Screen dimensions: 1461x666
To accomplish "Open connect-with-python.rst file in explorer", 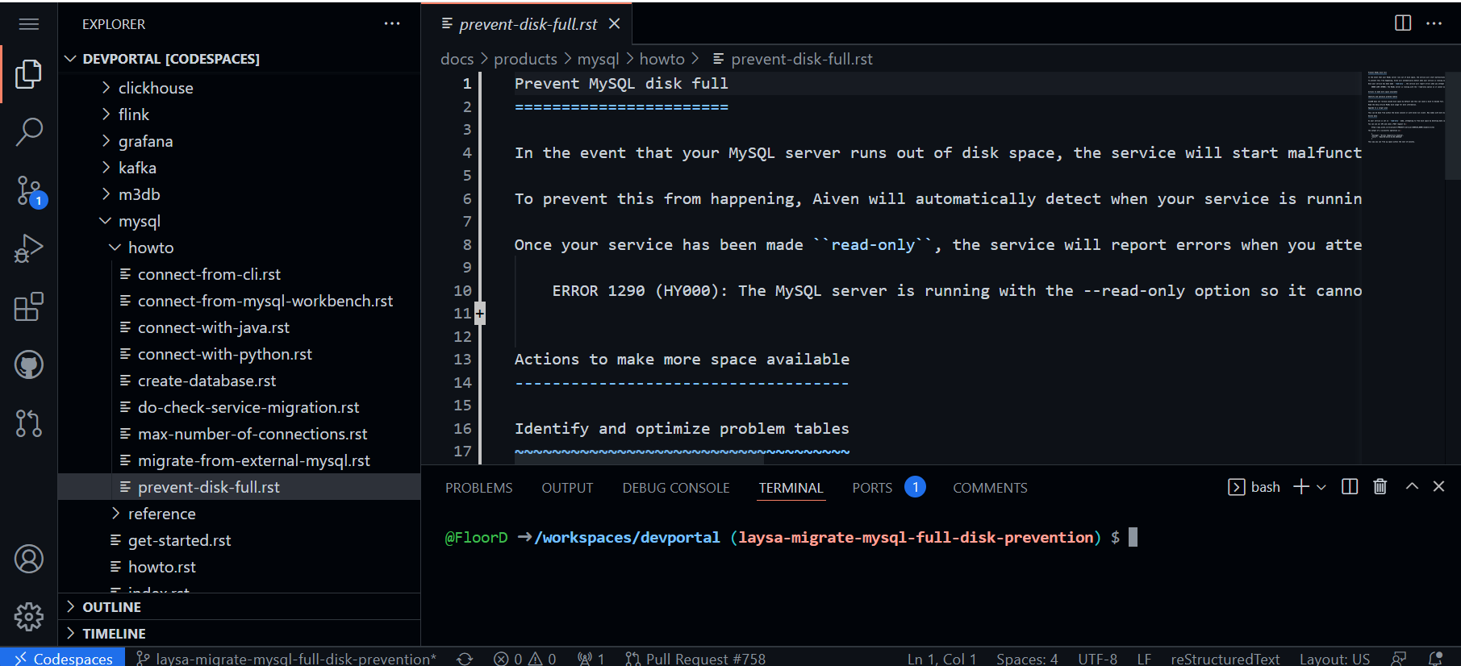I will [x=224, y=354].
